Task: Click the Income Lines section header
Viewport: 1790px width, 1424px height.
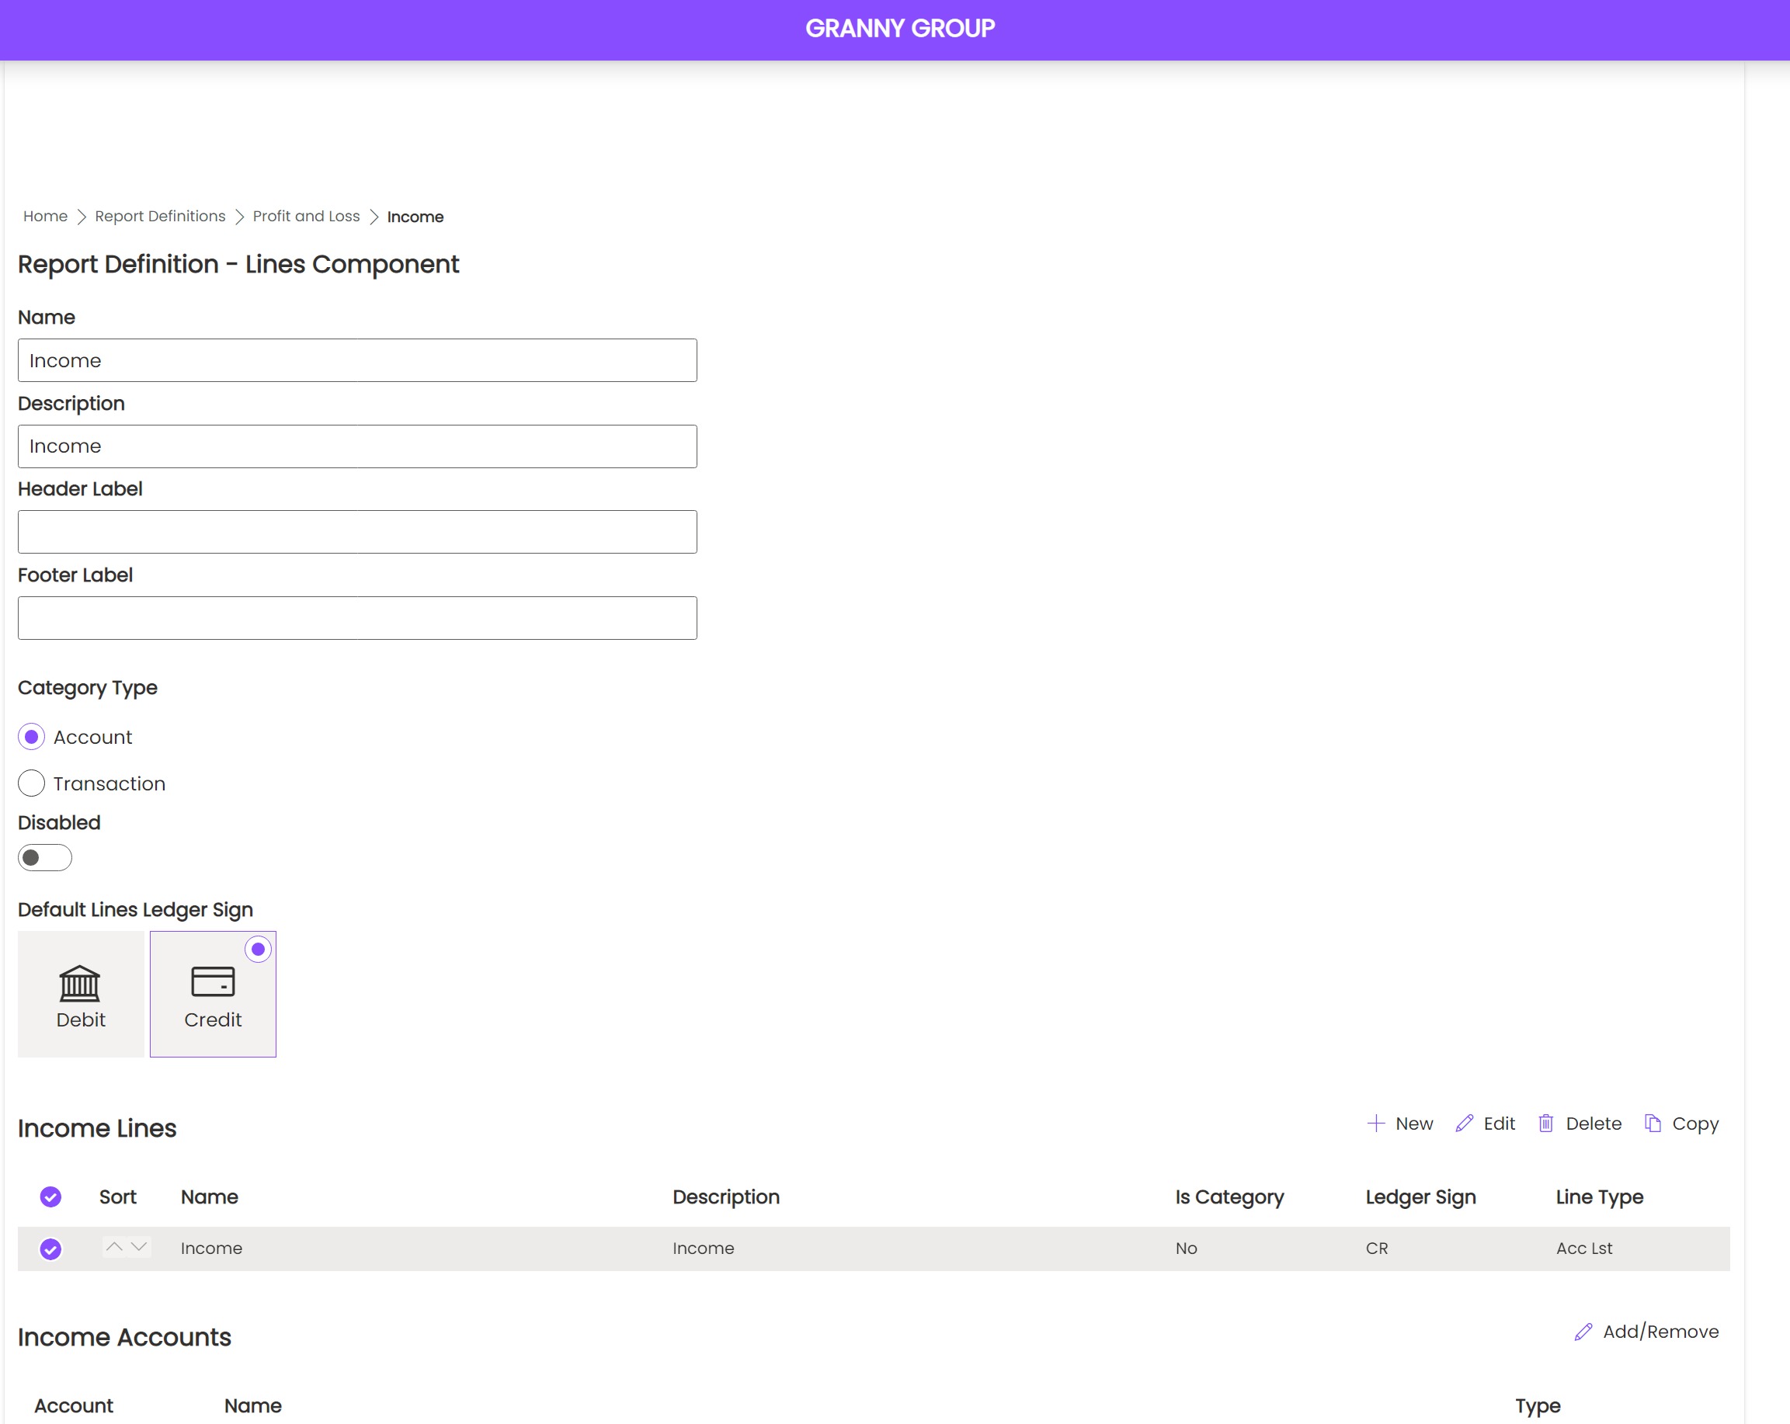Action: [96, 1129]
